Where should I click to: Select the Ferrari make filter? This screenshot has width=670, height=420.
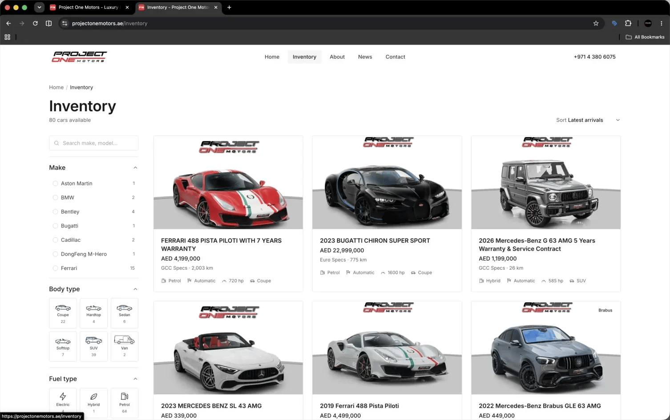click(93, 268)
